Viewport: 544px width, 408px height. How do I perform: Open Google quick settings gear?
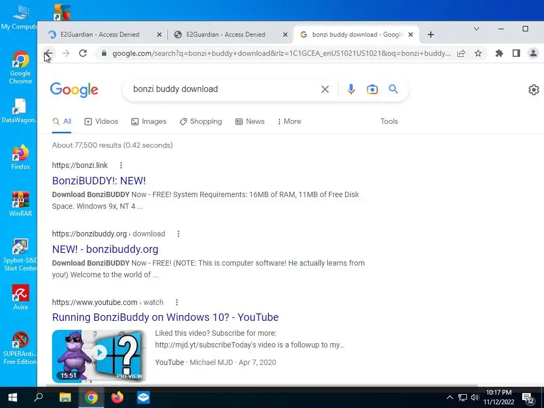tap(533, 89)
